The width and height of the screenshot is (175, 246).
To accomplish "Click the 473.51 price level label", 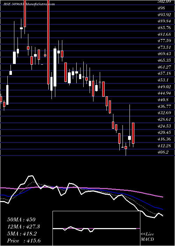I will point(164,47).
